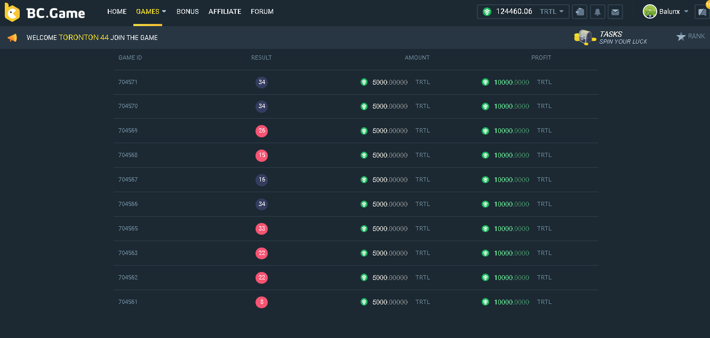
Task: Click the Toronton 44 username in banner
Action: tap(83, 38)
